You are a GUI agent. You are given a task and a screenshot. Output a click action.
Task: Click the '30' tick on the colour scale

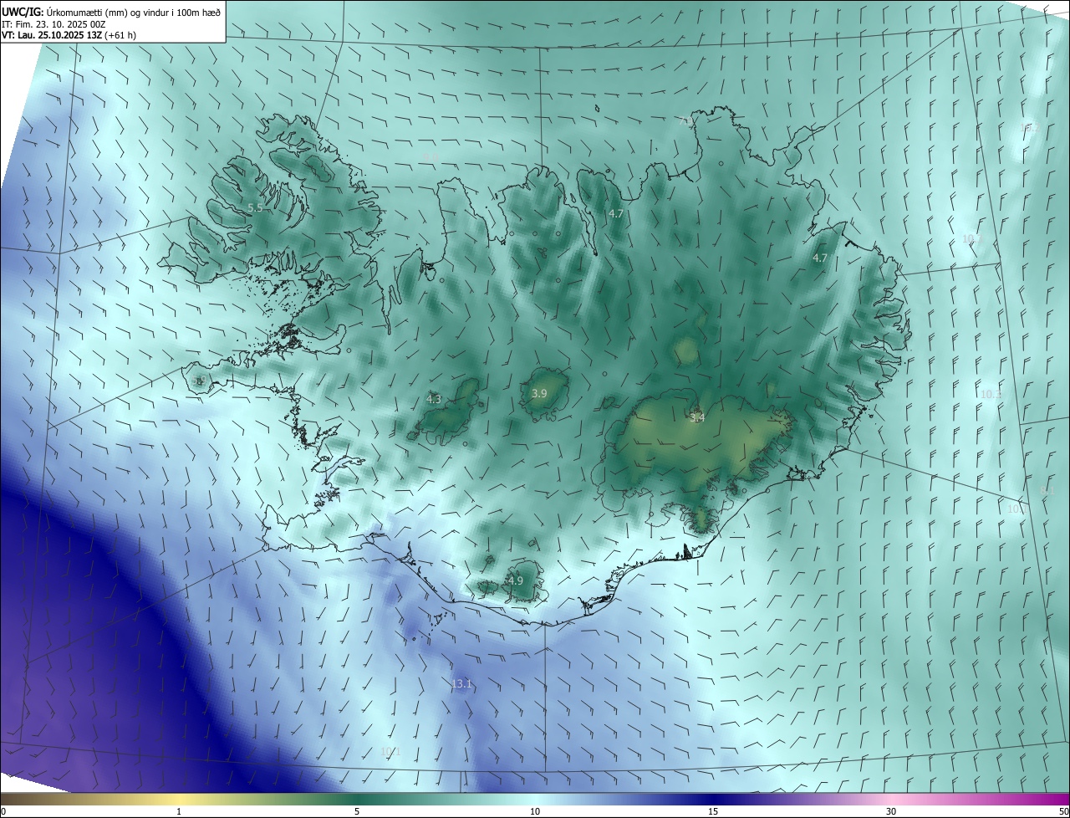(x=891, y=811)
